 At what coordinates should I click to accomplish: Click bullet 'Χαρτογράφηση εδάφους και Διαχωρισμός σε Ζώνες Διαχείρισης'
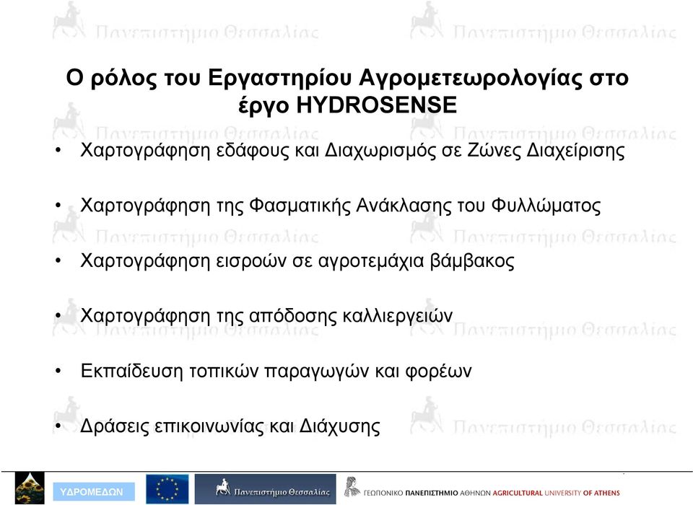coord(352,150)
